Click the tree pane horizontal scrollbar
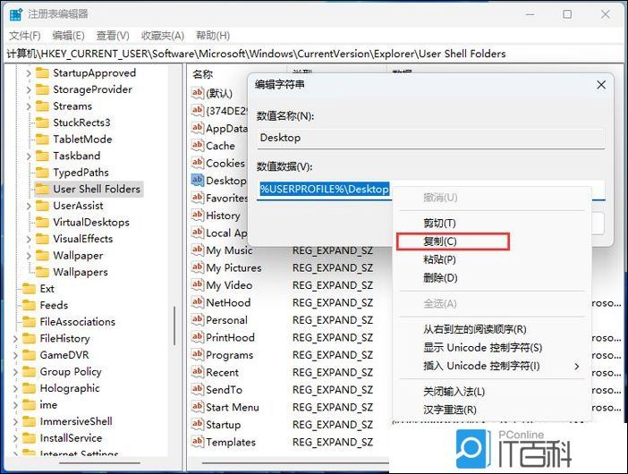This screenshot has height=474, width=628. pyautogui.click(x=99, y=463)
